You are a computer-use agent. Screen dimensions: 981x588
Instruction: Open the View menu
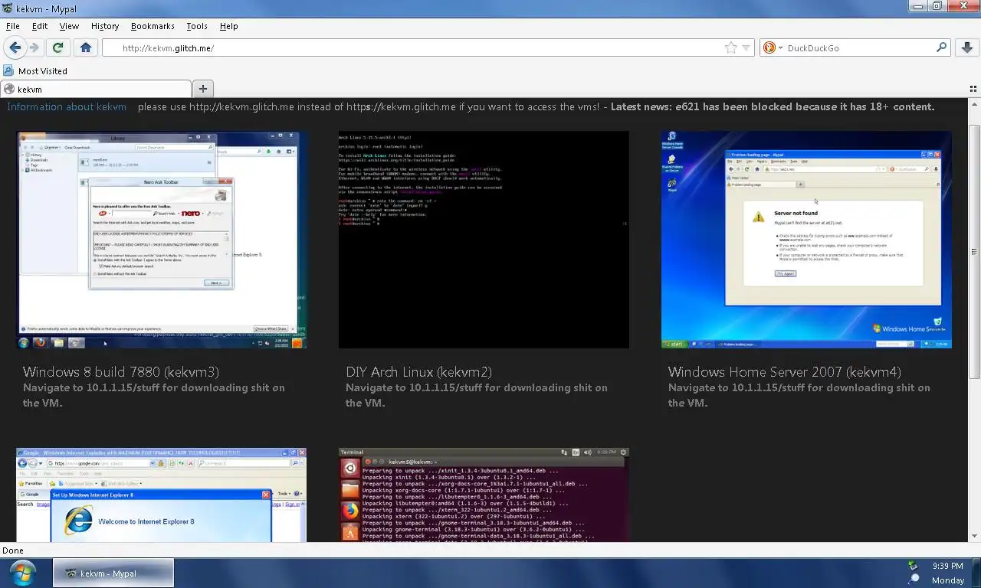(x=69, y=26)
